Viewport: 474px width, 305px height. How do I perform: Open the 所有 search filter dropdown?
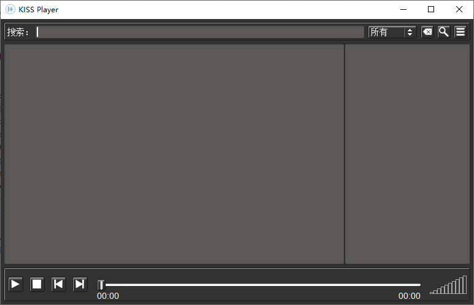click(x=392, y=32)
